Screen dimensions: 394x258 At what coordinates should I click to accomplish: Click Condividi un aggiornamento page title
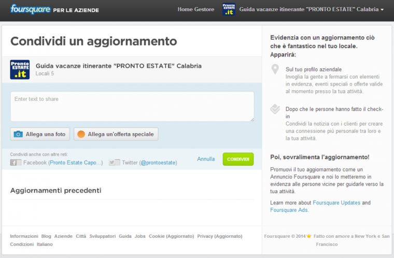[93, 41]
